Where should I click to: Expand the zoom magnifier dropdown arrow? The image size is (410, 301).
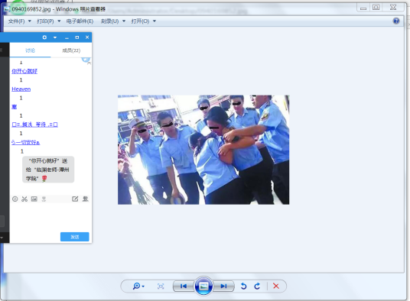click(143, 286)
